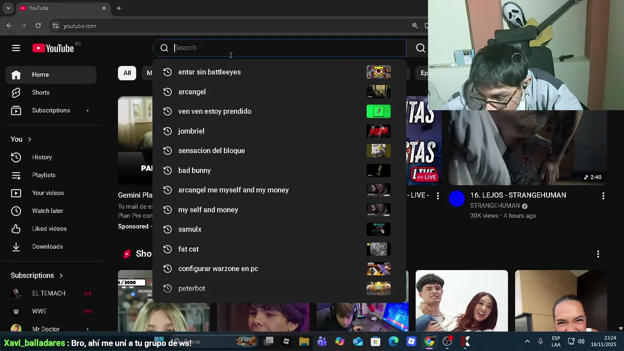Play the LEJOS video thumbnail with 2:40 duration

point(527,148)
